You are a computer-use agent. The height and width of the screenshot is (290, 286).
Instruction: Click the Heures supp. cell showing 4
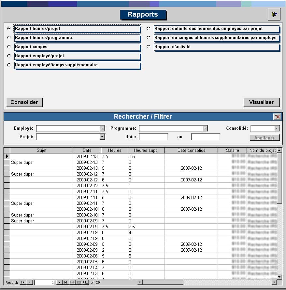[146, 232]
